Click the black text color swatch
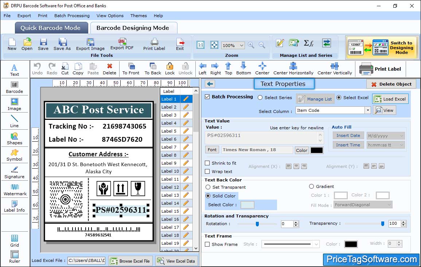The height and width of the screenshot is (267, 421). [x=316, y=150]
